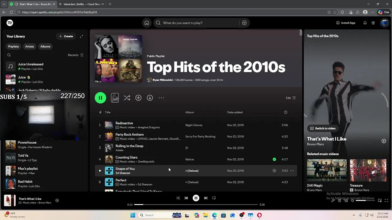392x220 pixels.
Task: Open File Explorer from taskbar
Action: point(205,215)
